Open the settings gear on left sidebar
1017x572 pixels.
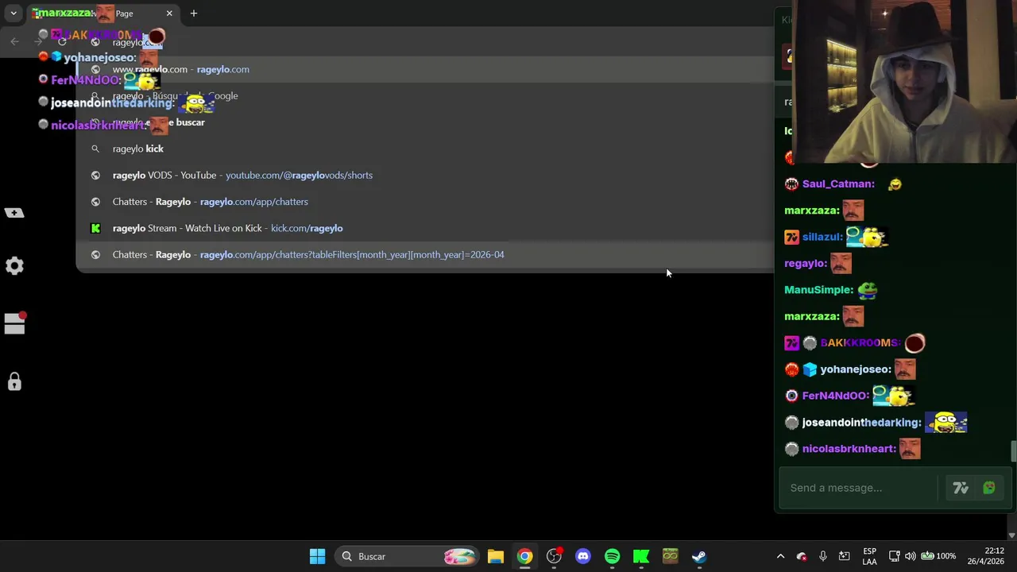pyautogui.click(x=14, y=266)
